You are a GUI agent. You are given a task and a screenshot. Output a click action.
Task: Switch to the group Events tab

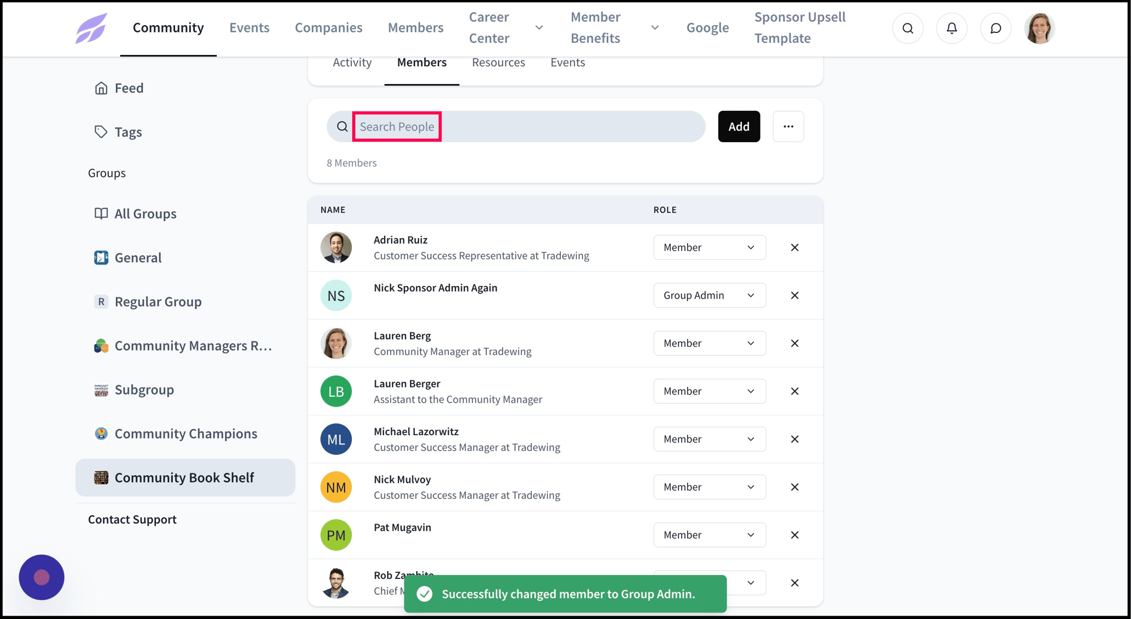567,62
